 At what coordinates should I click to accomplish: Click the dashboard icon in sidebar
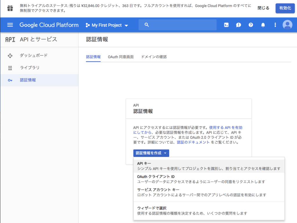pos(10,55)
